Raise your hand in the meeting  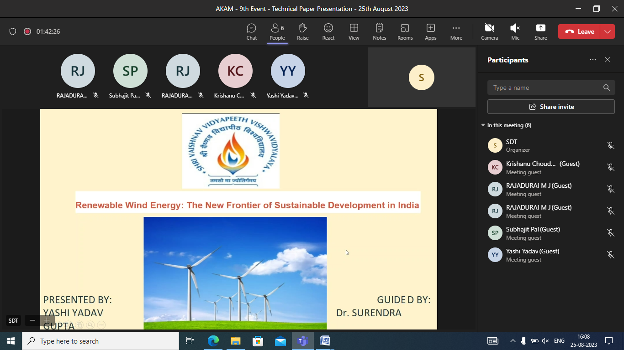(x=302, y=31)
